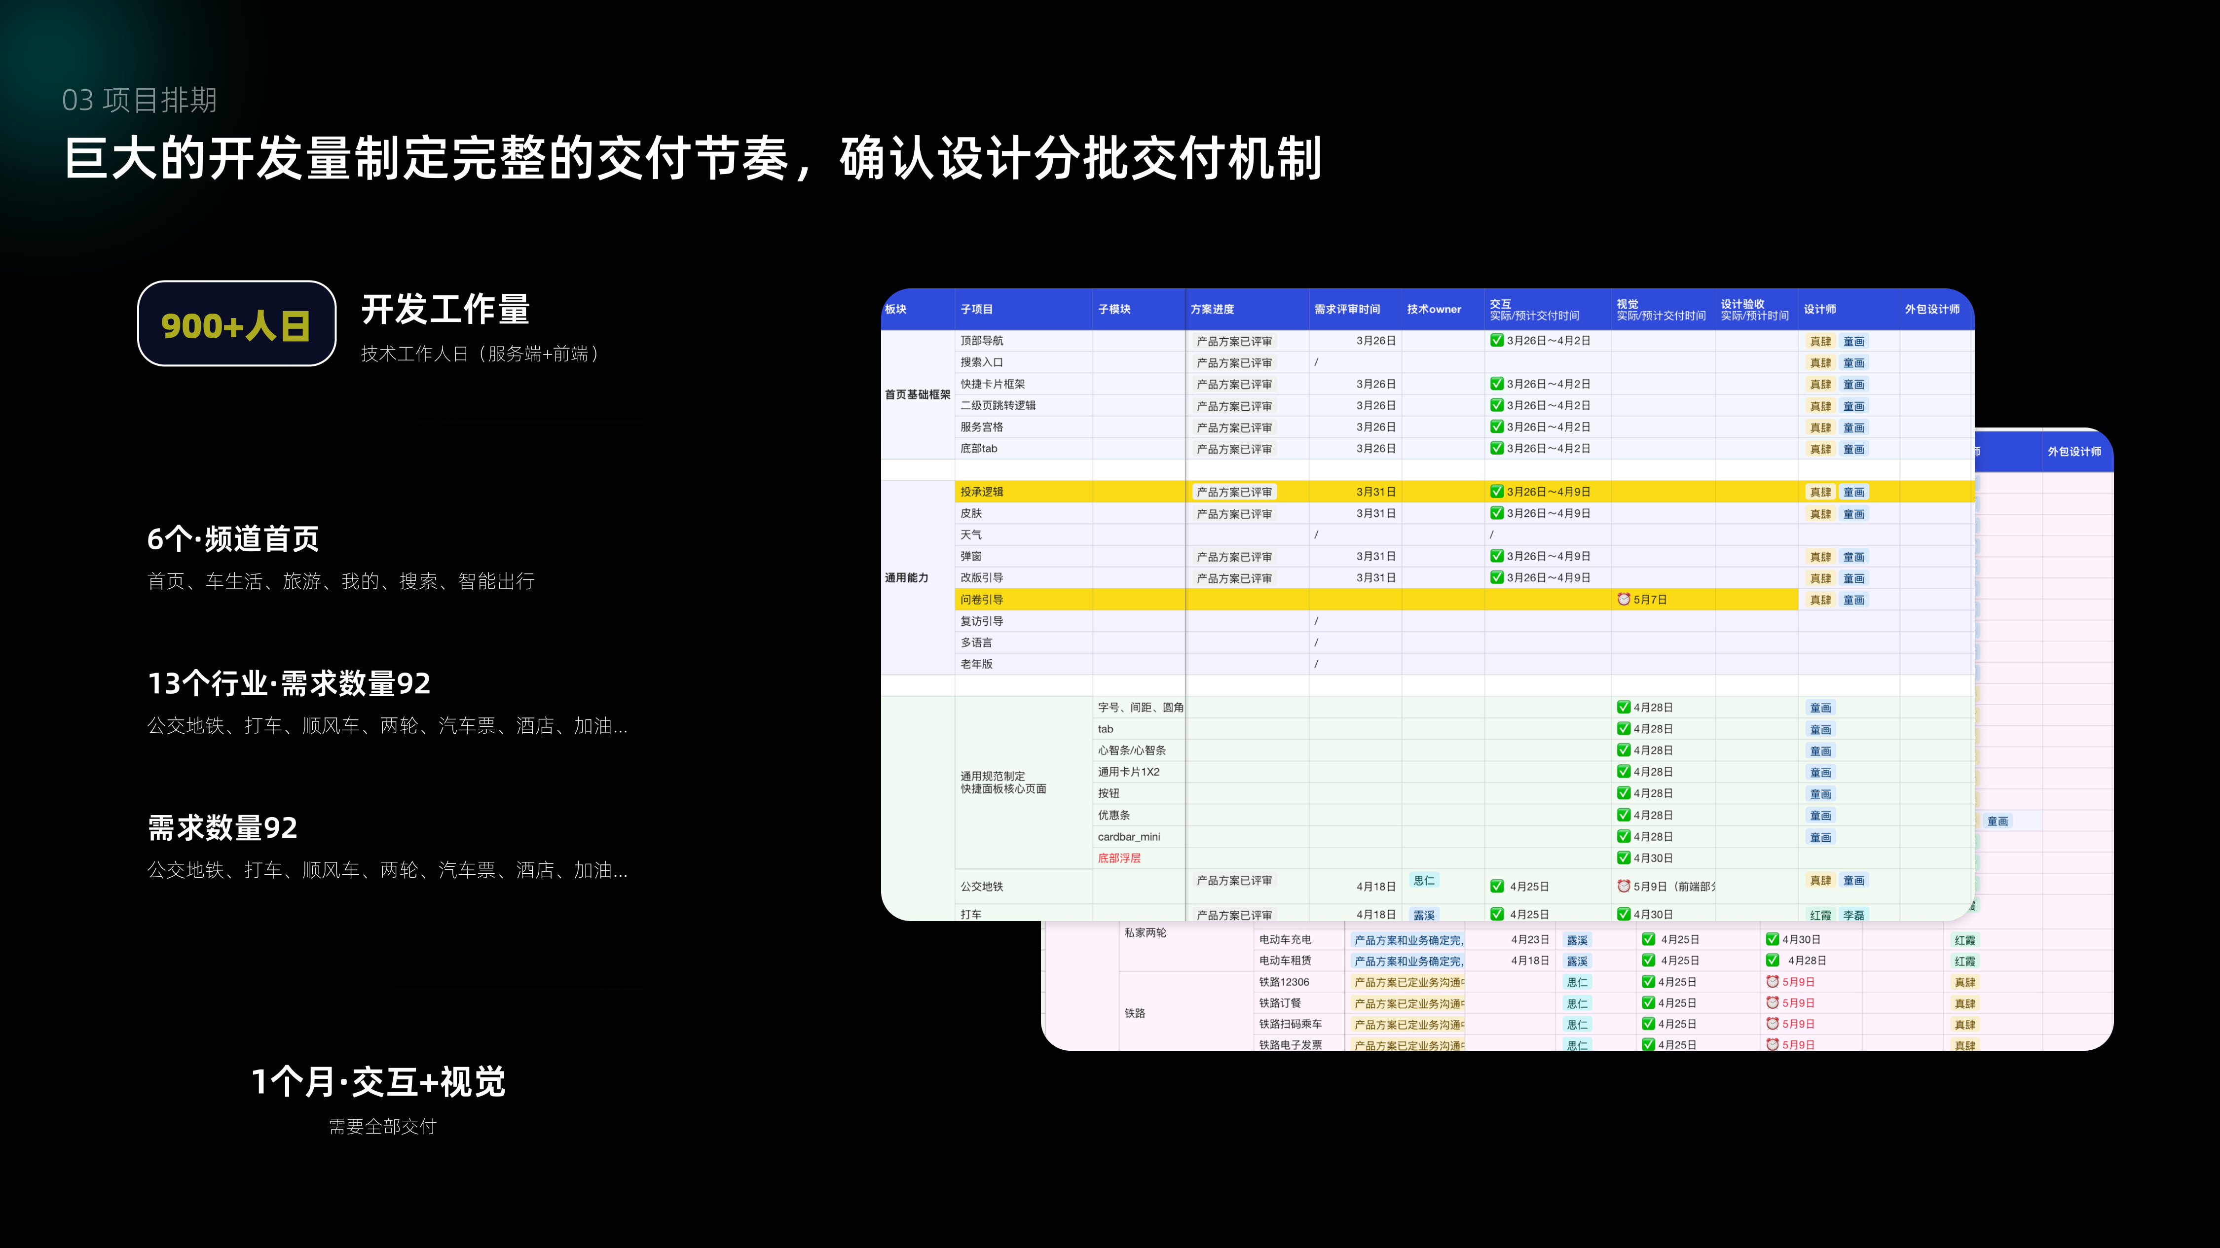The height and width of the screenshot is (1248, 2220).
Task: Select the 子项目 column header
Action: point(976,309)
